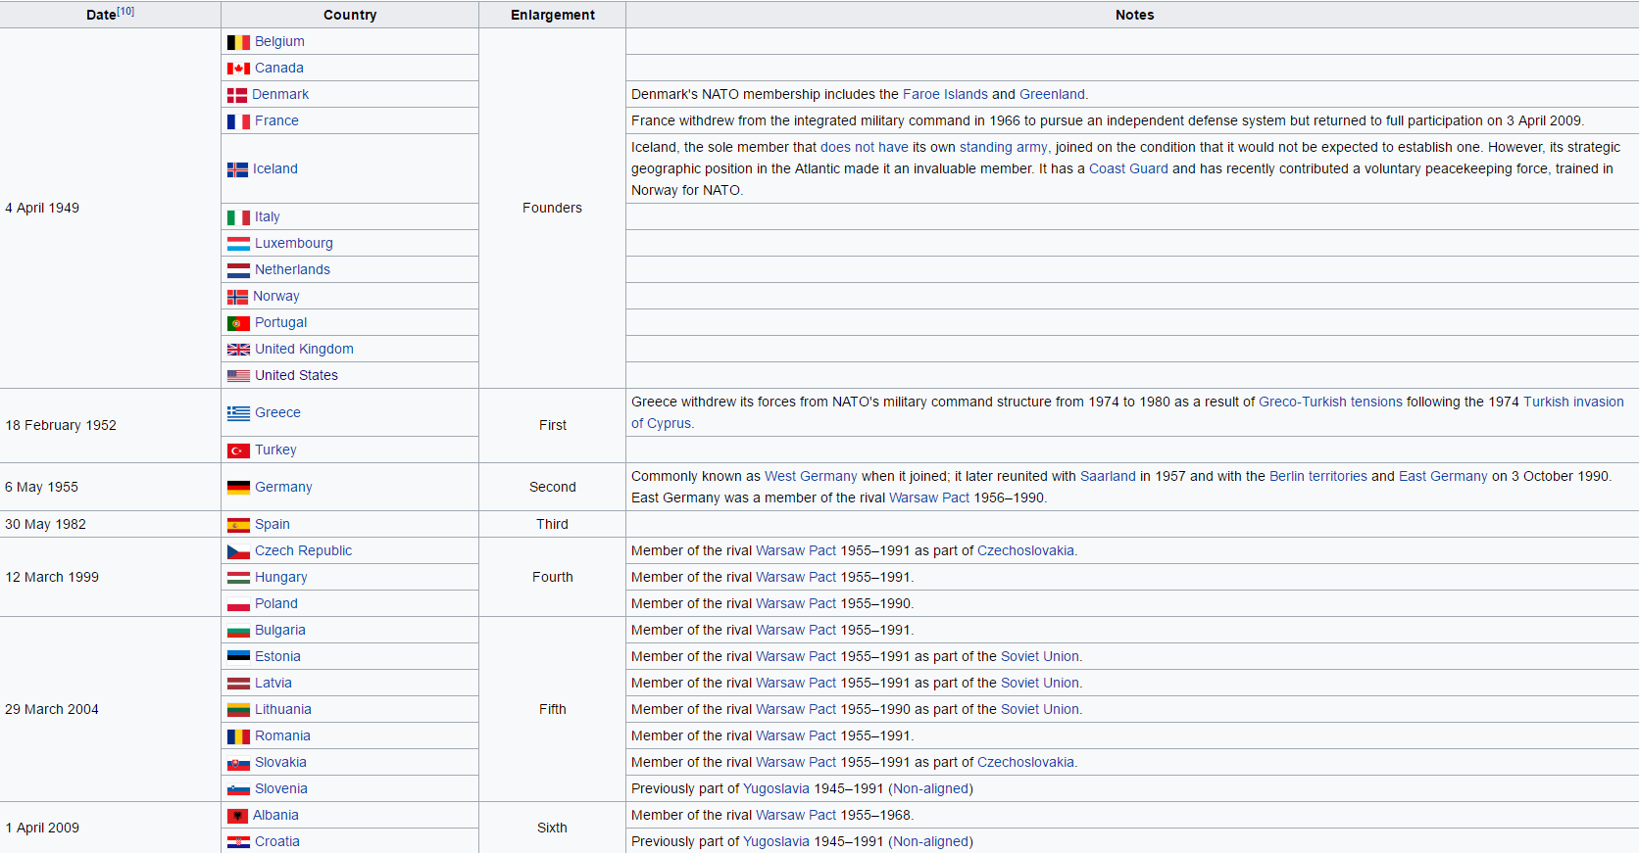The image size is (1639, 853).
Task: Open the Canada country link
Action: tap(279, 68)
